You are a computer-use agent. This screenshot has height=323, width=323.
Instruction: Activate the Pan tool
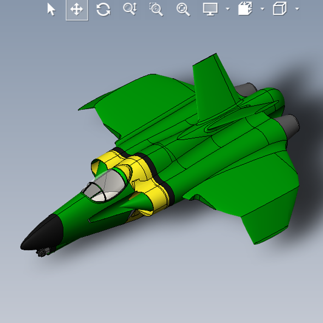77,10
